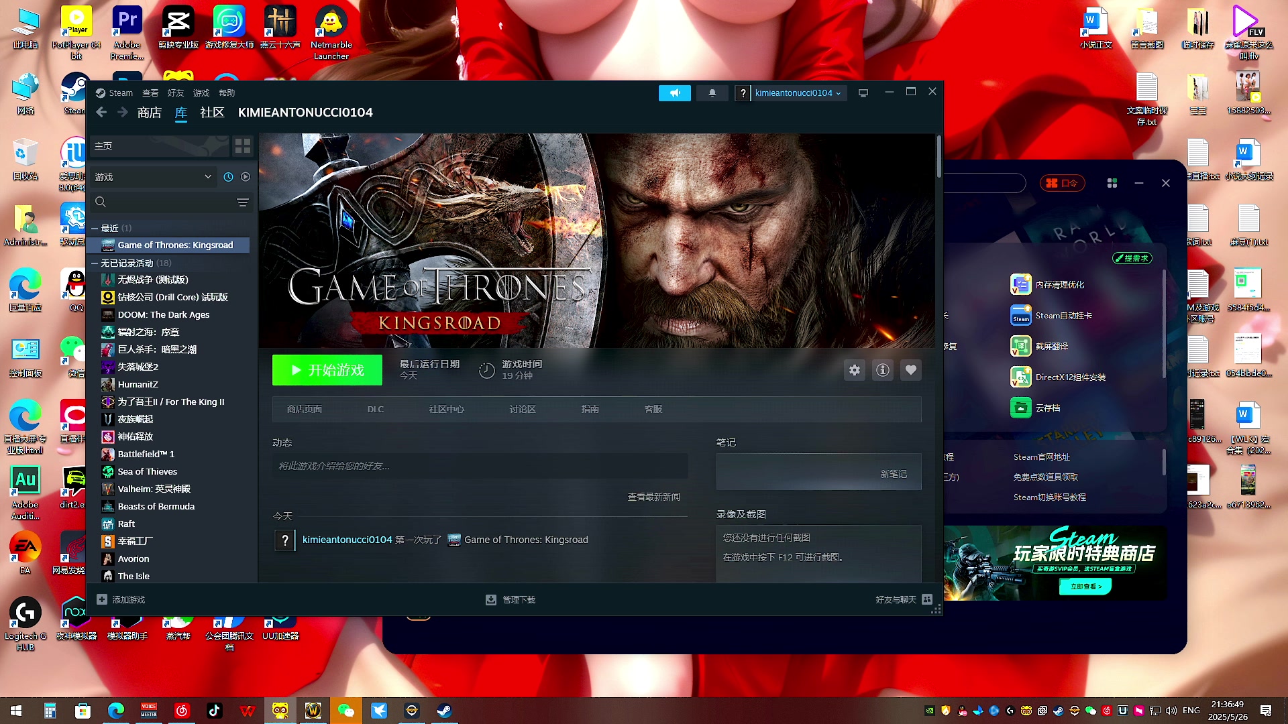Click the add game plus icon

(x=102, y=599)
